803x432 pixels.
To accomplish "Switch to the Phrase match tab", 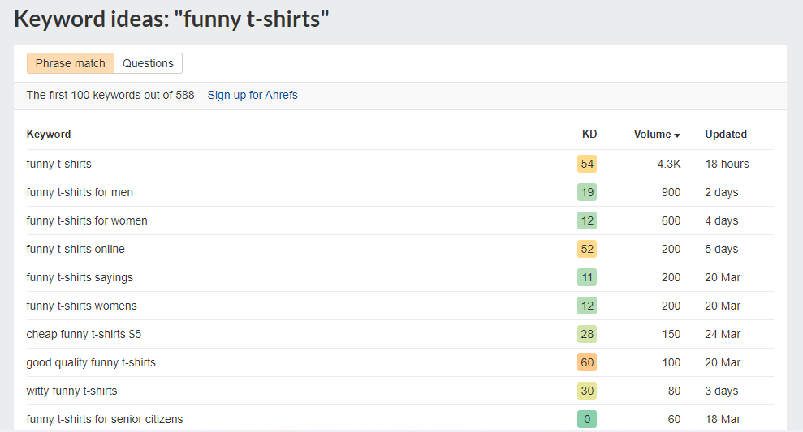I will pyautogui.click(x=70, y=63).
